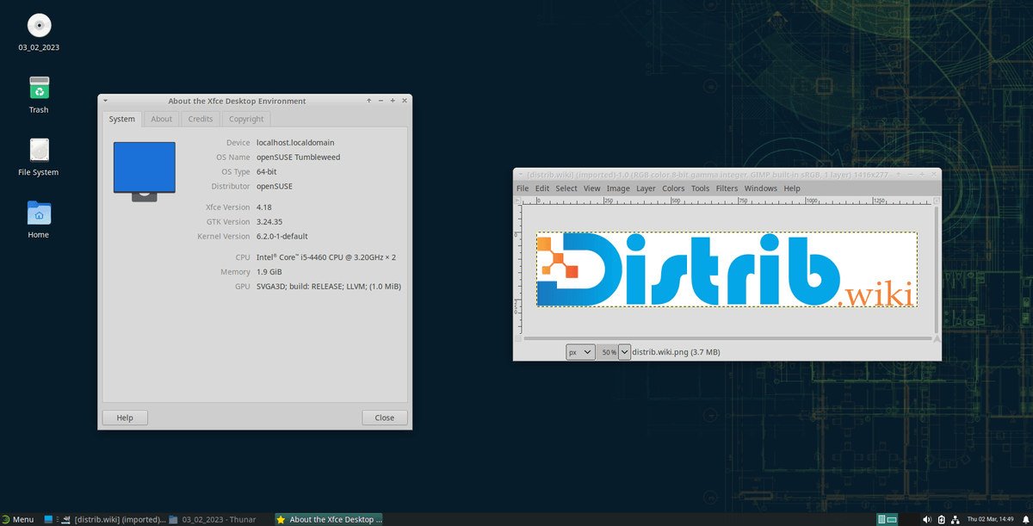Open the Layer menu in GIMP
This screenshot has width=1033, height=526.
point(646,189)
